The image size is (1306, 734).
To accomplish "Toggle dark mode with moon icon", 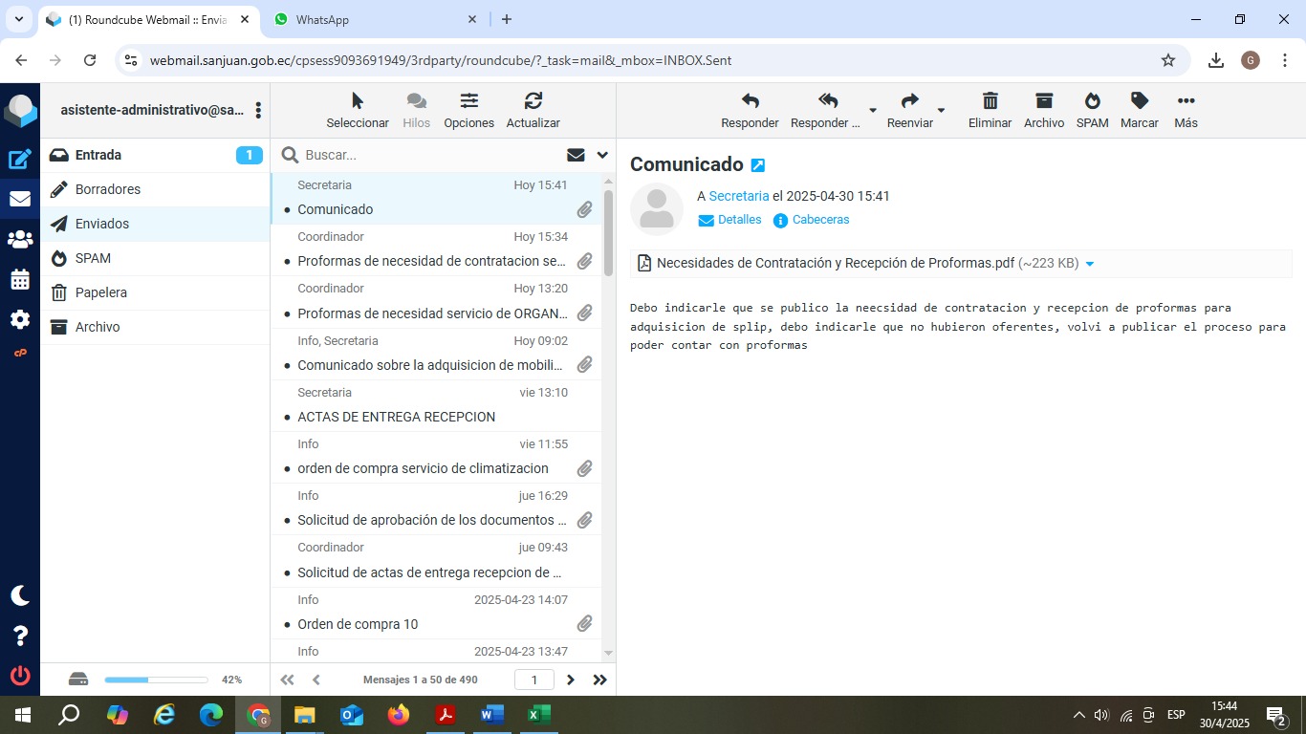I will coord(20,595).
